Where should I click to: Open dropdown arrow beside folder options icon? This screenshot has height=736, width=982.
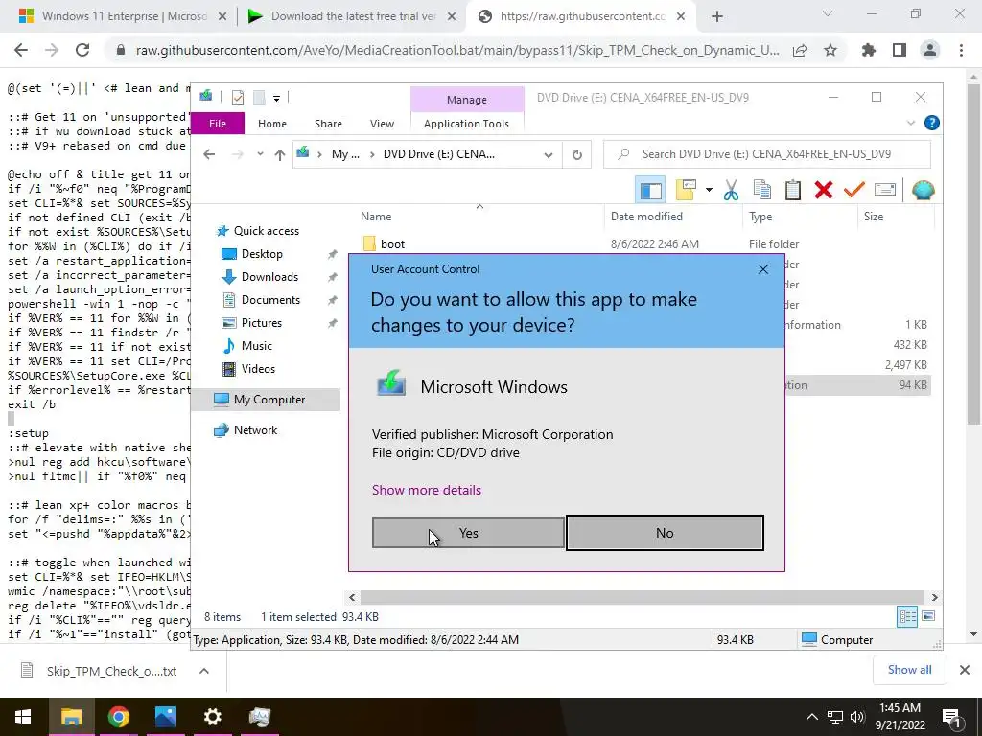click(709, 190)
